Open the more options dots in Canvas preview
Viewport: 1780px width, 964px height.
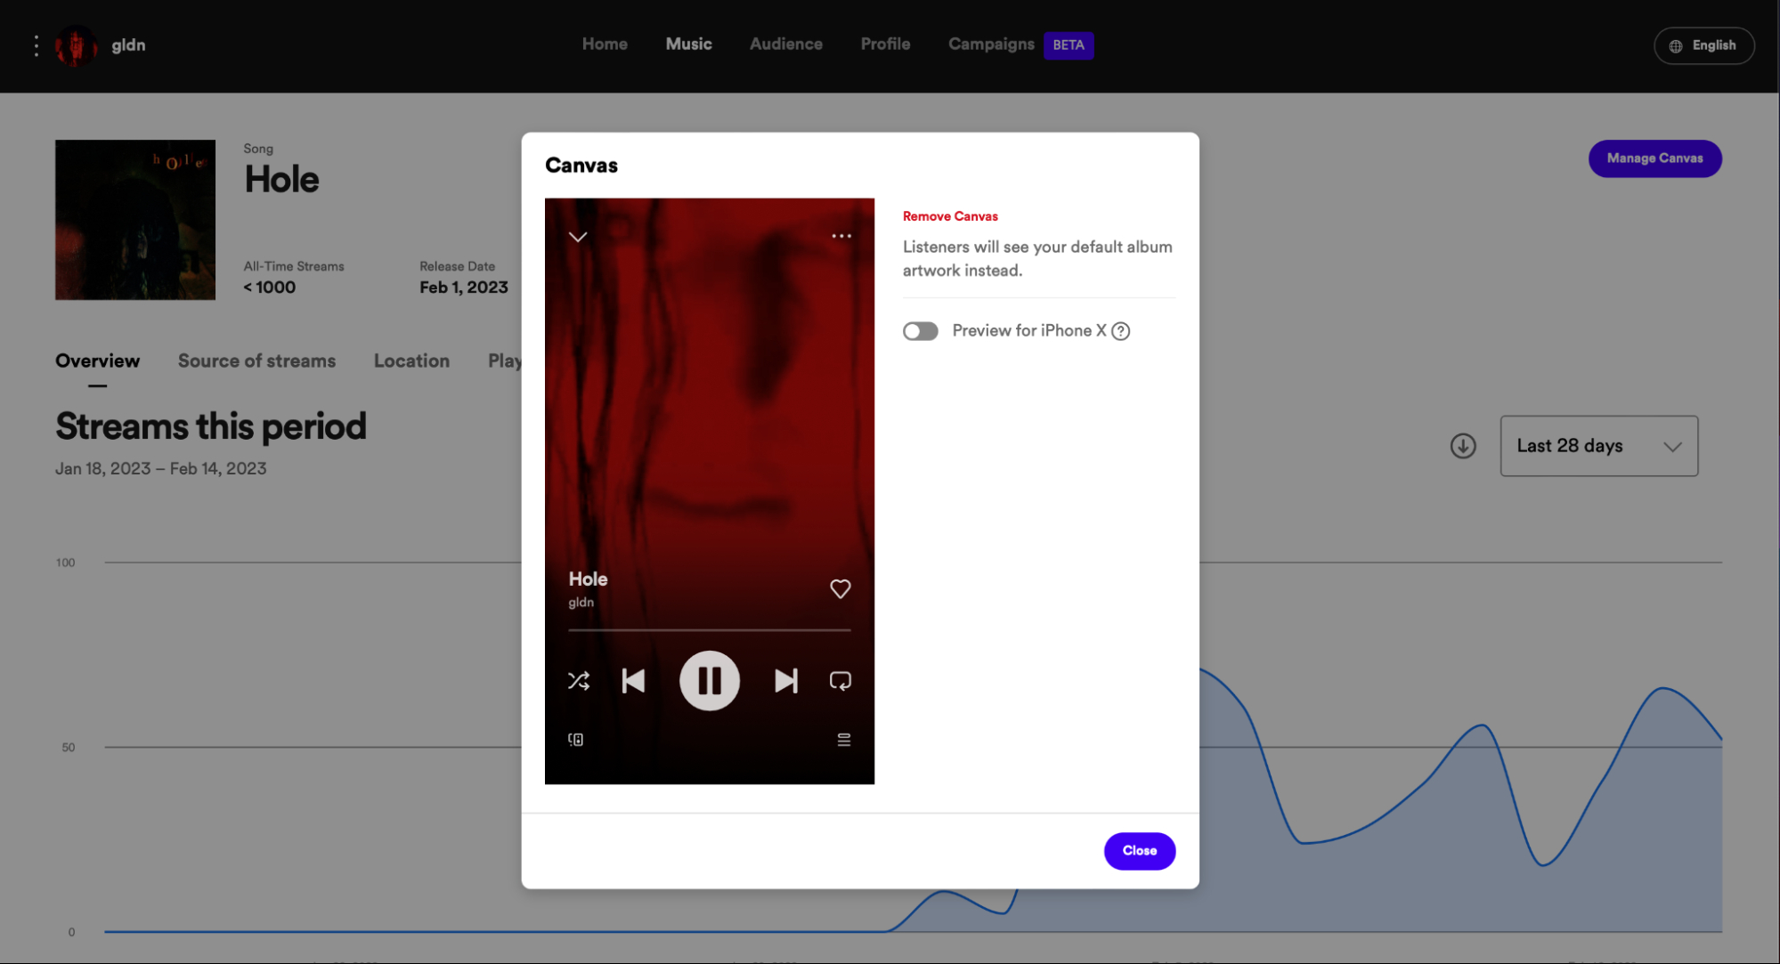pyautogui.click(x=841, y=236)
